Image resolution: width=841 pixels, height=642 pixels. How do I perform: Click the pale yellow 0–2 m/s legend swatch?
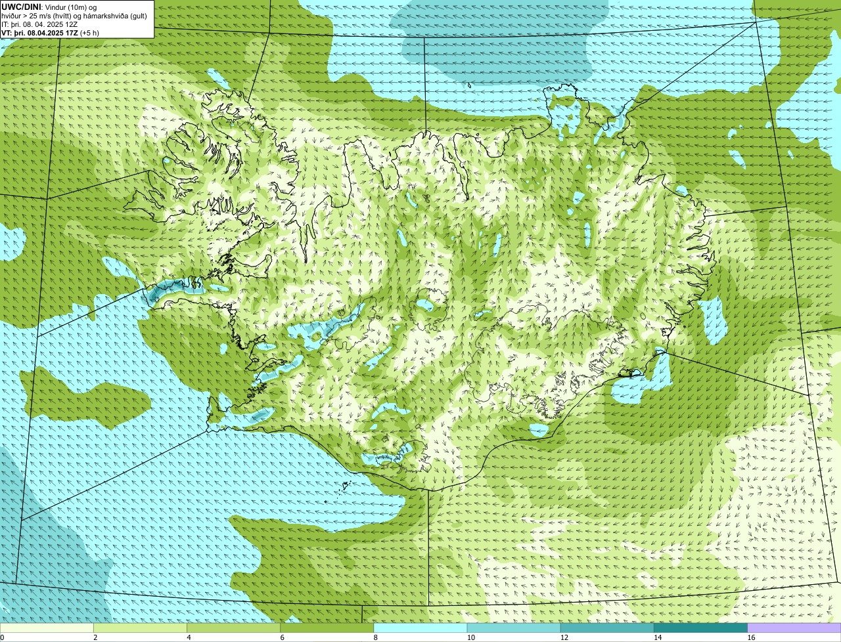47,628
